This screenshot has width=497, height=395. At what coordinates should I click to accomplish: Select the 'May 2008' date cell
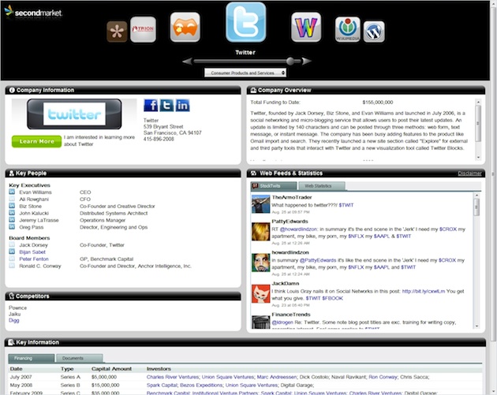coord(21,386)
